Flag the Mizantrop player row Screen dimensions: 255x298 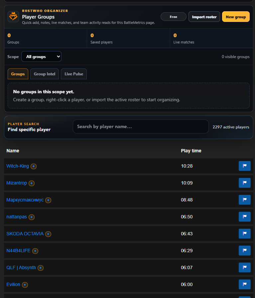[x=244, y=183]
